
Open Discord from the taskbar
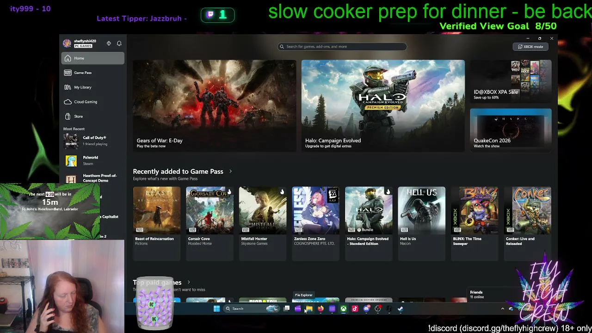click(366, 308)
